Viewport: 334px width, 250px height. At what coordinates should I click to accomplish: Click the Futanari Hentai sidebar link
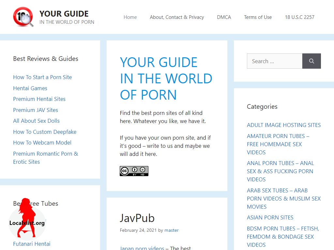point(32,244)
